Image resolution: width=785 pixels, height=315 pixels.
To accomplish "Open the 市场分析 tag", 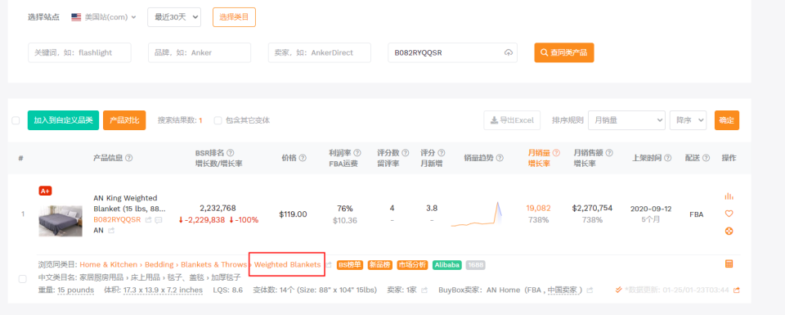I will pos(412,265).
